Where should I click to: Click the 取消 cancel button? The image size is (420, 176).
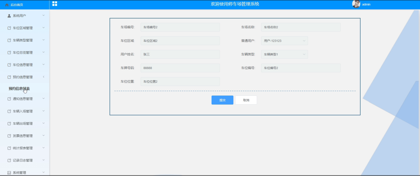[x=246, y=100]
